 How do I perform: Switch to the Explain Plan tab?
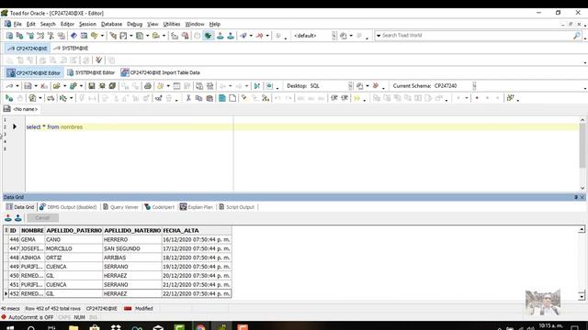(x=197, y=207)
